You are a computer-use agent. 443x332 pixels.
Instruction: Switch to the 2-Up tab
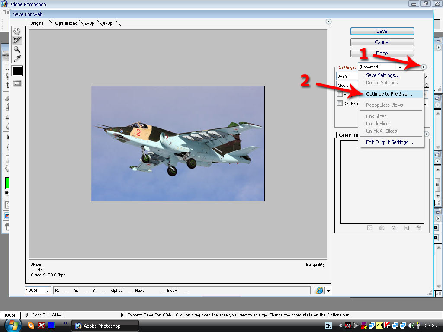click(x=89, y=23)
